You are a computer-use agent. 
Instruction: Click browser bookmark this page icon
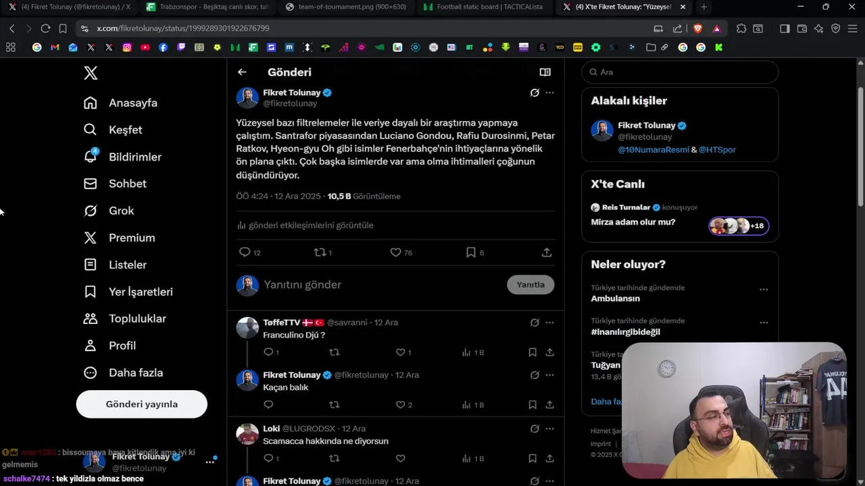click(63, 28)
